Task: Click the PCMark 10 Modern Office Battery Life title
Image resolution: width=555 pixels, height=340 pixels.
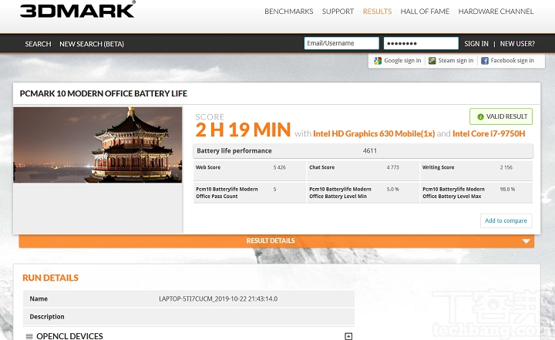Action: (103, 93)
